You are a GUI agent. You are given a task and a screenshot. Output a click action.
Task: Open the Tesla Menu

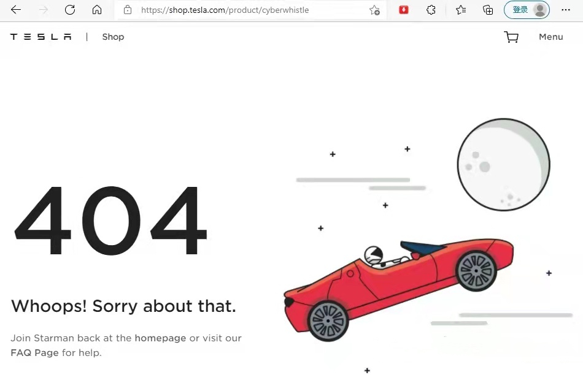tap(550, 37)
